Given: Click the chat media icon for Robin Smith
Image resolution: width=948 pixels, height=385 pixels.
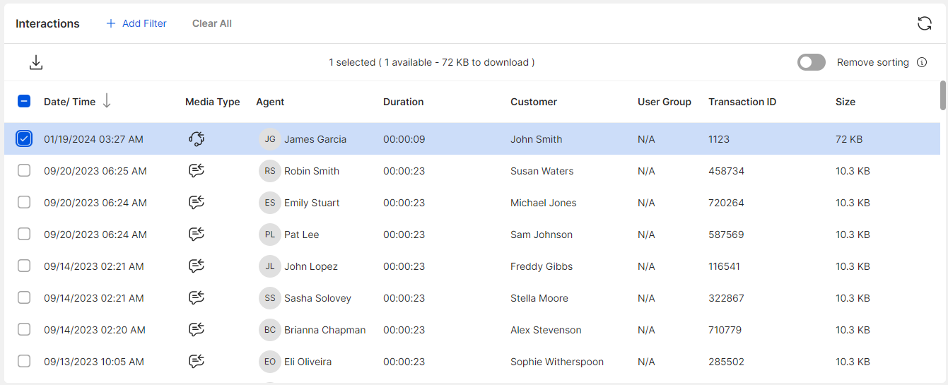Looking at the screenshot, I should click(x=197, y=171).
